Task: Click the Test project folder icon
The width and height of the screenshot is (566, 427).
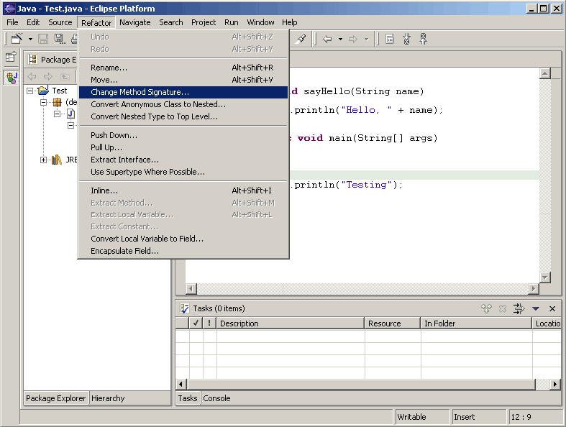Action: (43, 91)
